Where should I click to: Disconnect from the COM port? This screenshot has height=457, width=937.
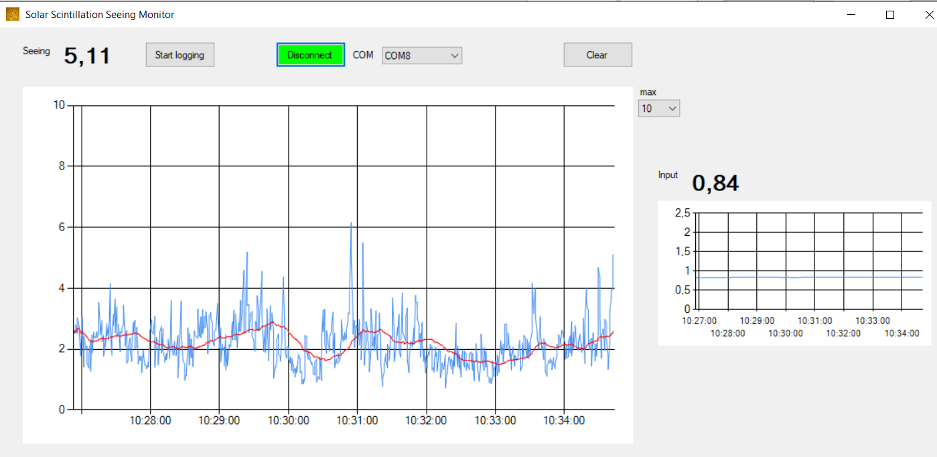(310, 55)
